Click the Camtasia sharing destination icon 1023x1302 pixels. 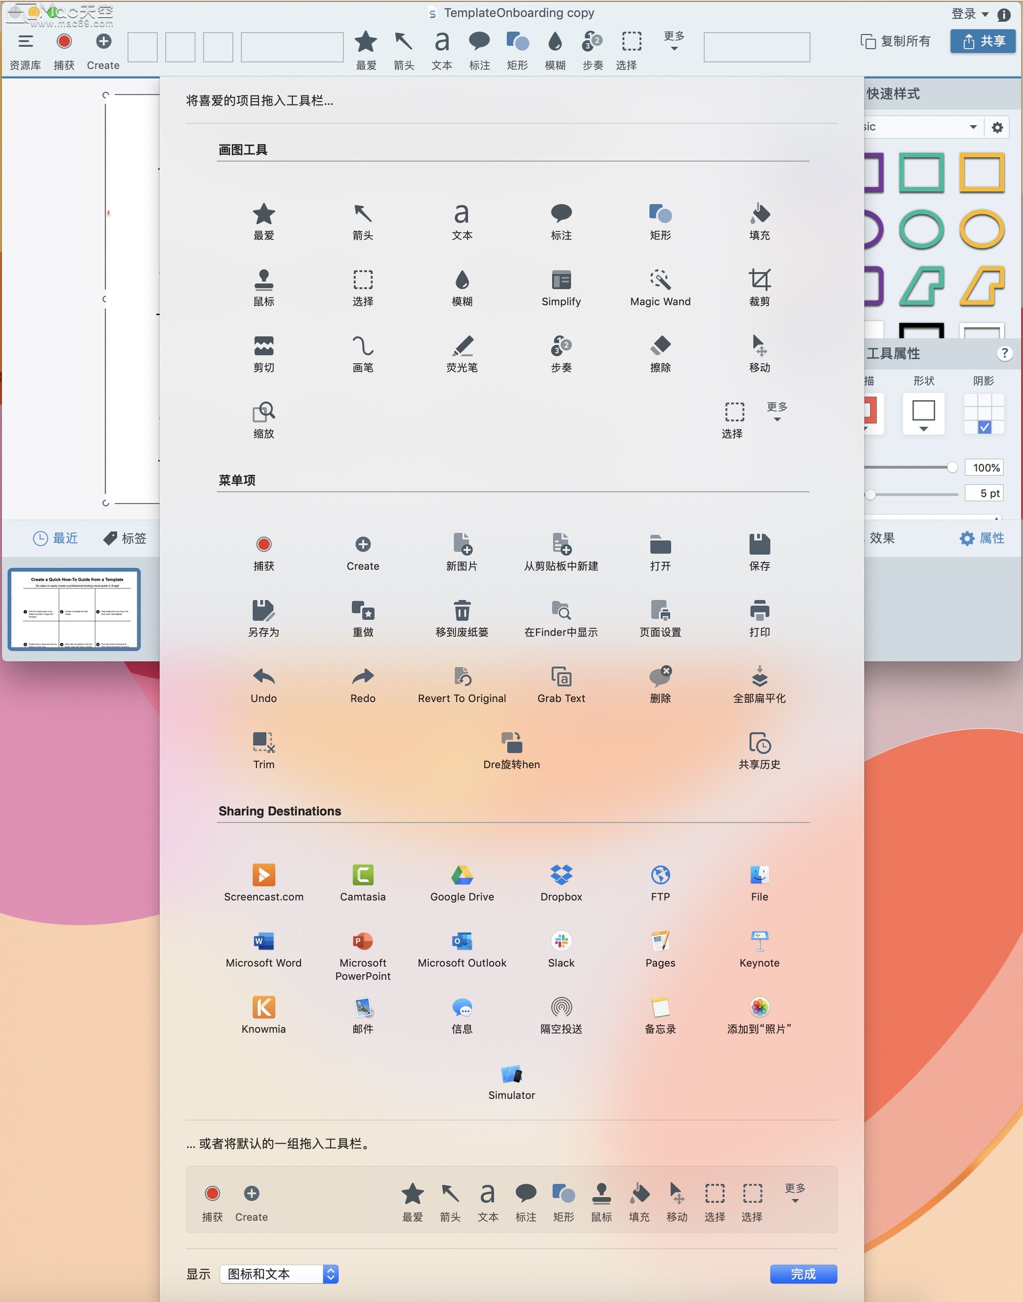point(362,875)
